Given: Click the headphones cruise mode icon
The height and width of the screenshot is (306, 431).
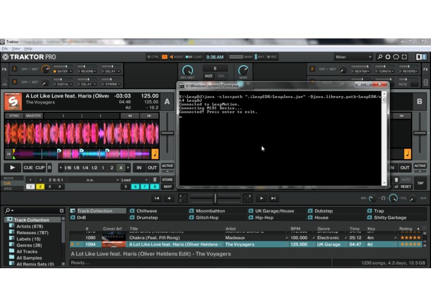Looking at the screenshot, I should tap(396, 57).
